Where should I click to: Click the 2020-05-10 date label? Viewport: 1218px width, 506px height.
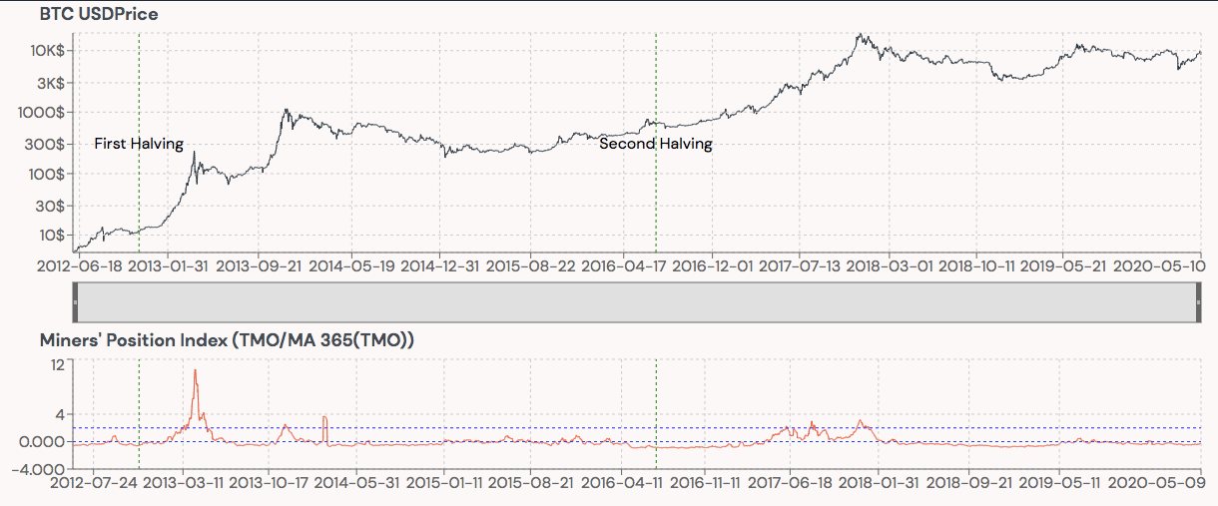pos(1162,265)
